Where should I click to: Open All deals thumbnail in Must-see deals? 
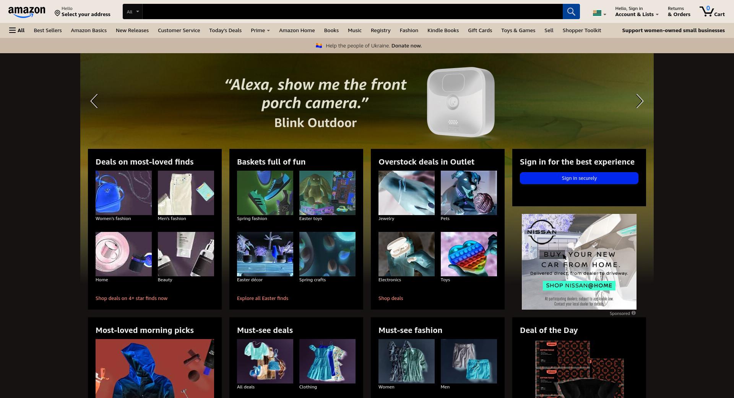click(265, 361)
